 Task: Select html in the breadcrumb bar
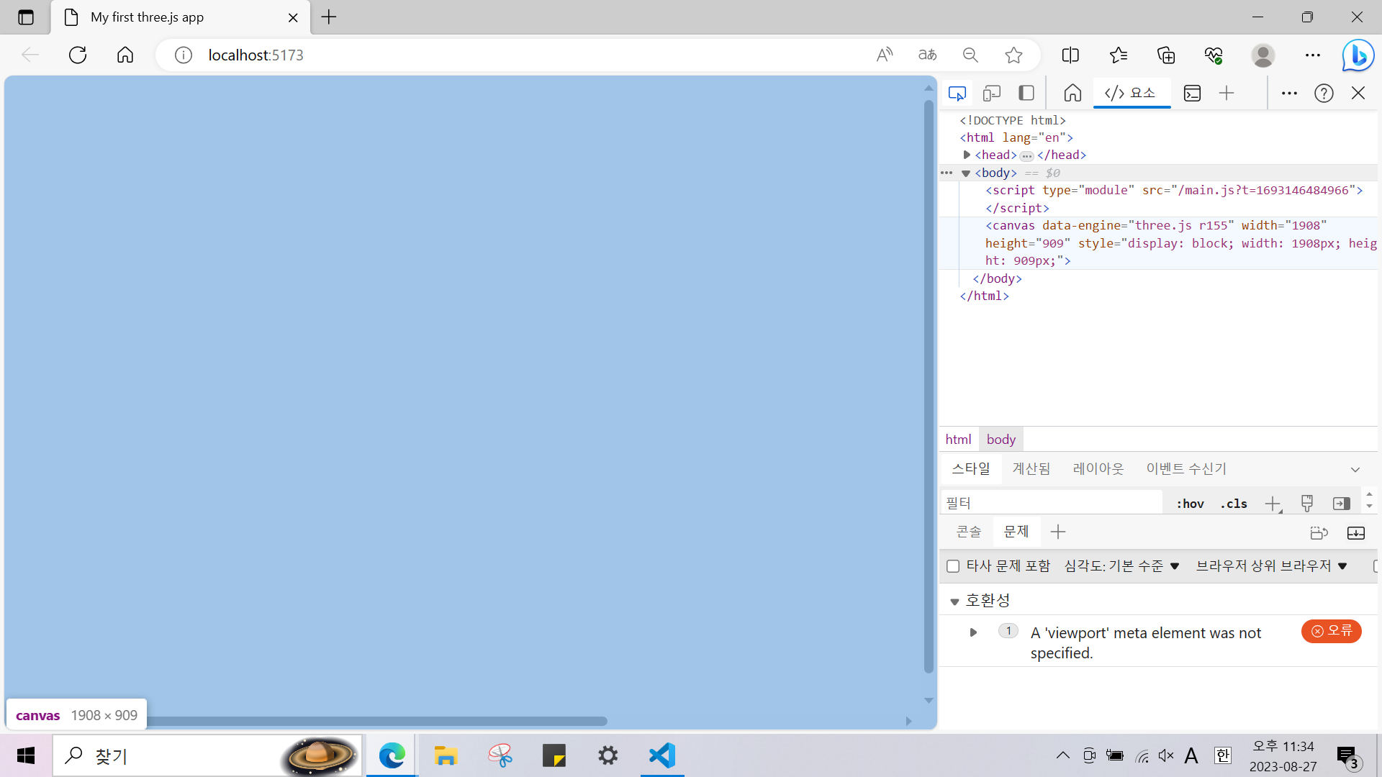(x=958, y=440)
